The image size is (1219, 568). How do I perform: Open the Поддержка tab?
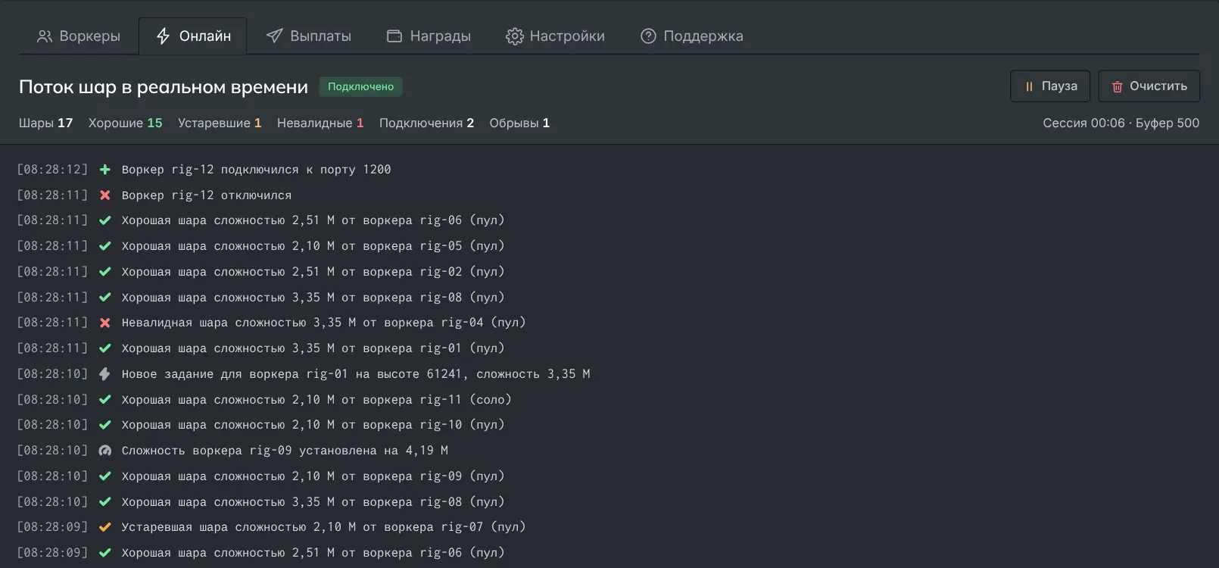tap(692, 36)
